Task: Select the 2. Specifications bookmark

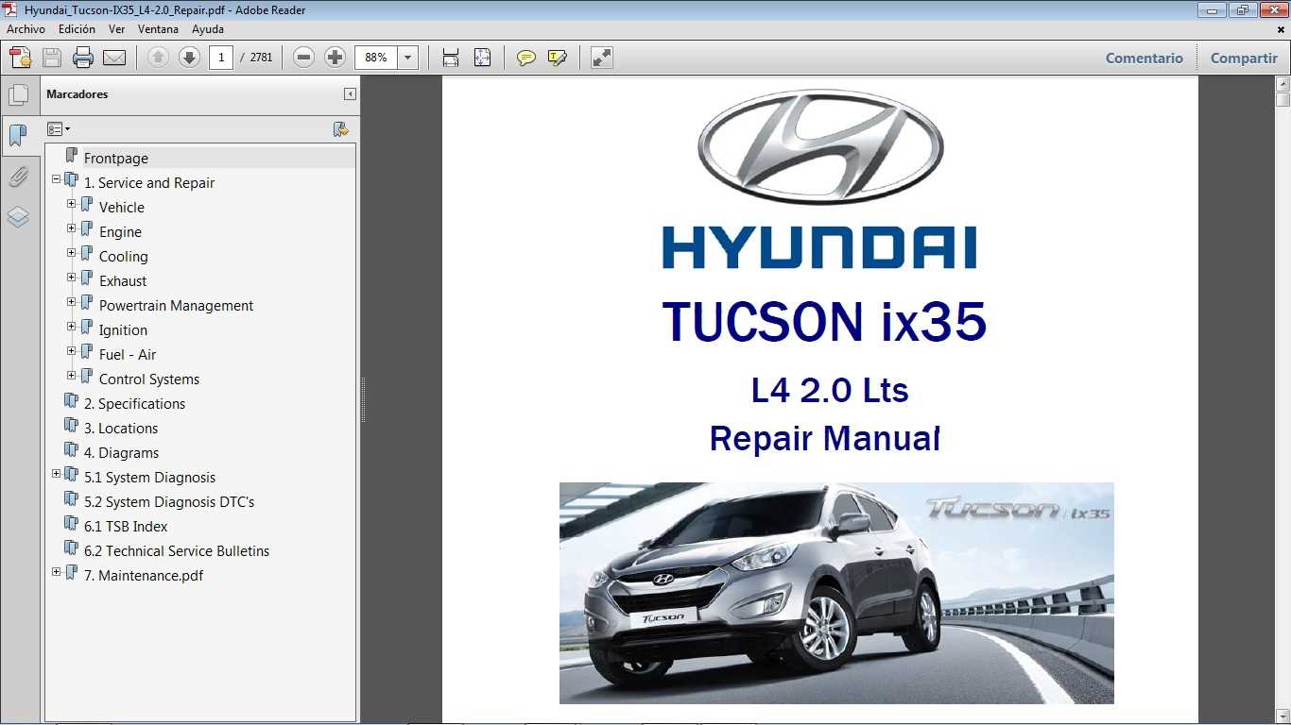Action: coord(134,404)
